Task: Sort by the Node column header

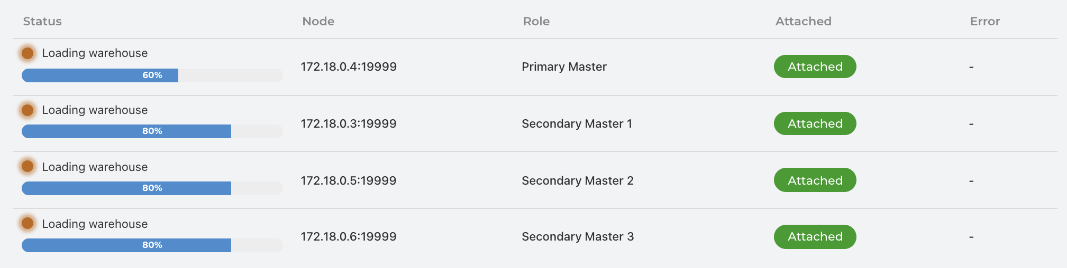Action: pyautogui.click(x=318, y=21)
